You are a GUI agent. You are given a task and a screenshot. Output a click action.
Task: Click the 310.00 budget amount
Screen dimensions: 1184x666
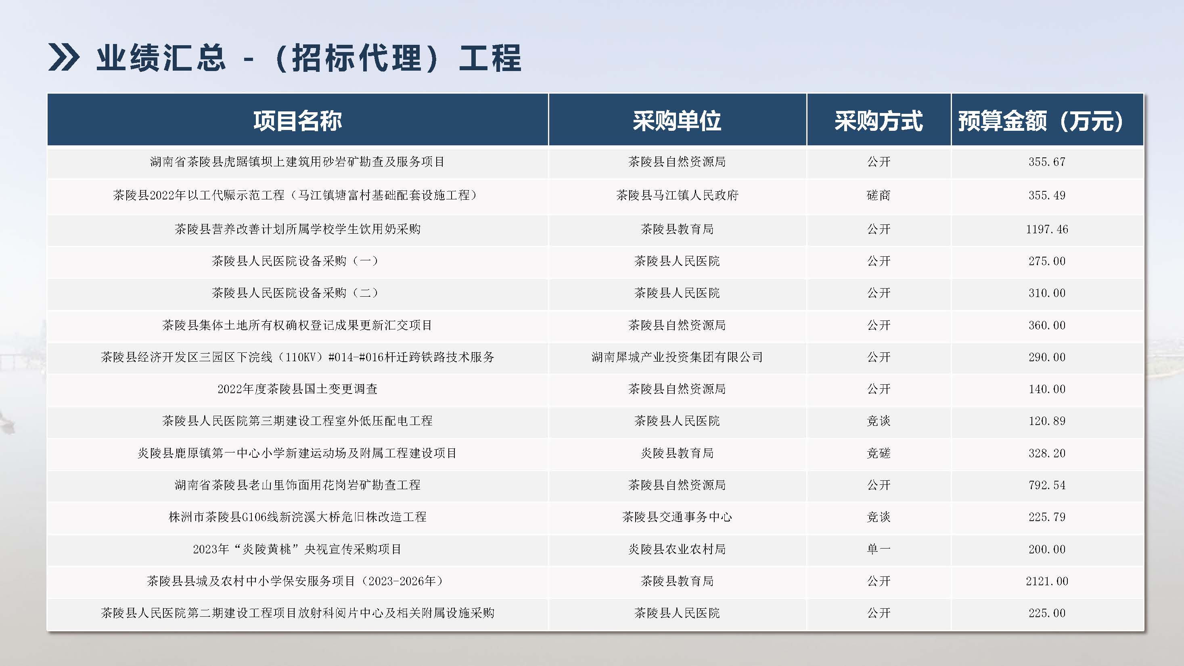[x=1046, y=293]
